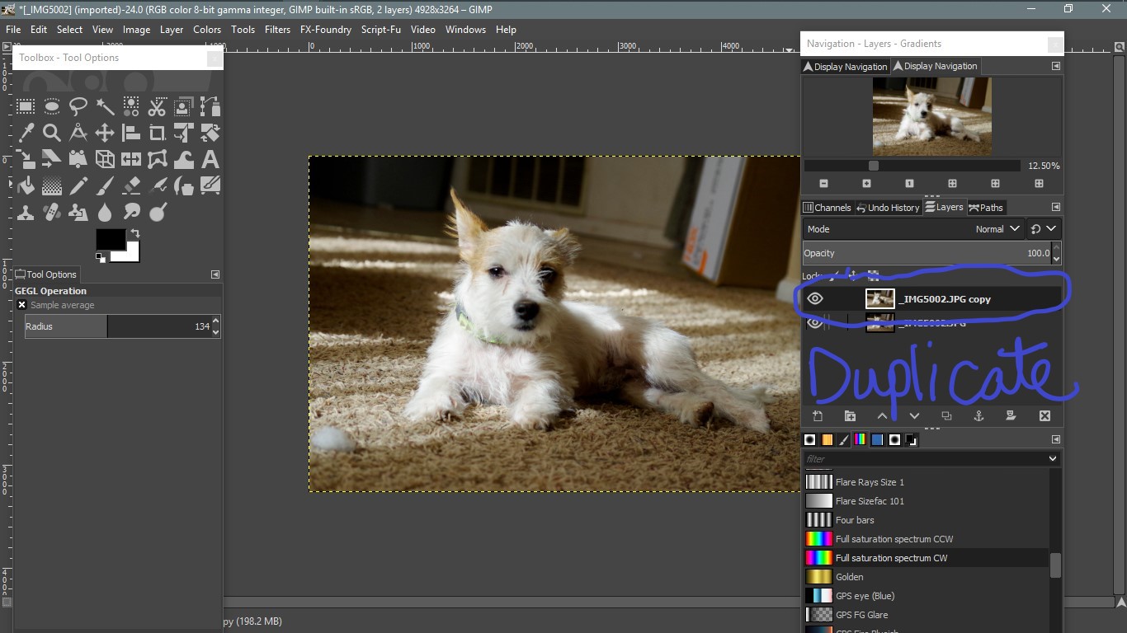
Task: Select the Paths tool in toolbox
Action: [x=210, y=106]
